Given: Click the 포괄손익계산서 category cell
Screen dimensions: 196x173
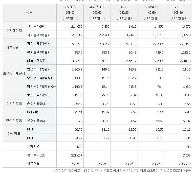Looking at the screenshot, I should click(14, 74).
